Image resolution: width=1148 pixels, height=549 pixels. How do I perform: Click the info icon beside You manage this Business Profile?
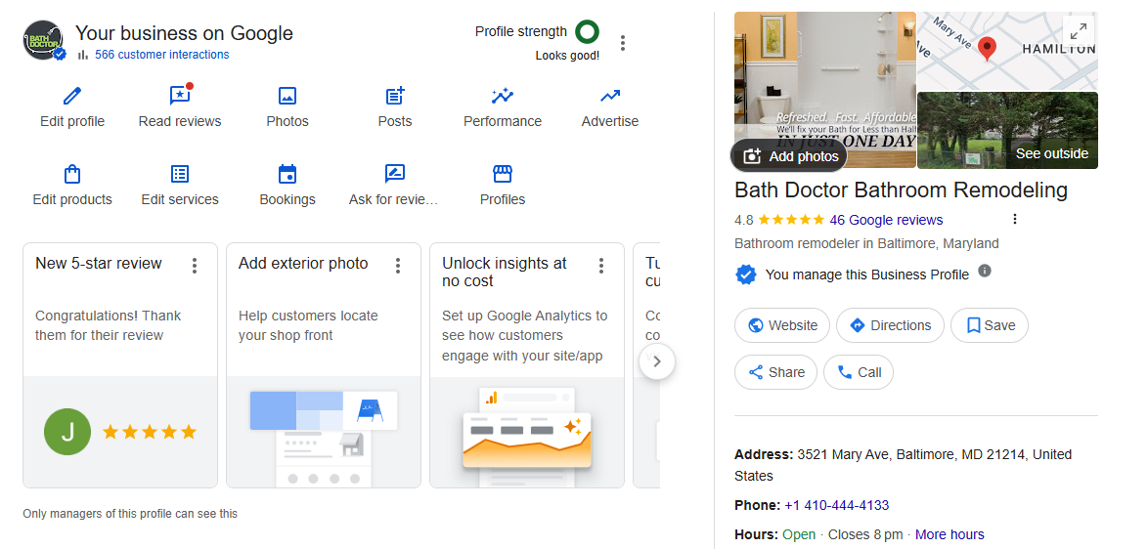click(985, 272)
